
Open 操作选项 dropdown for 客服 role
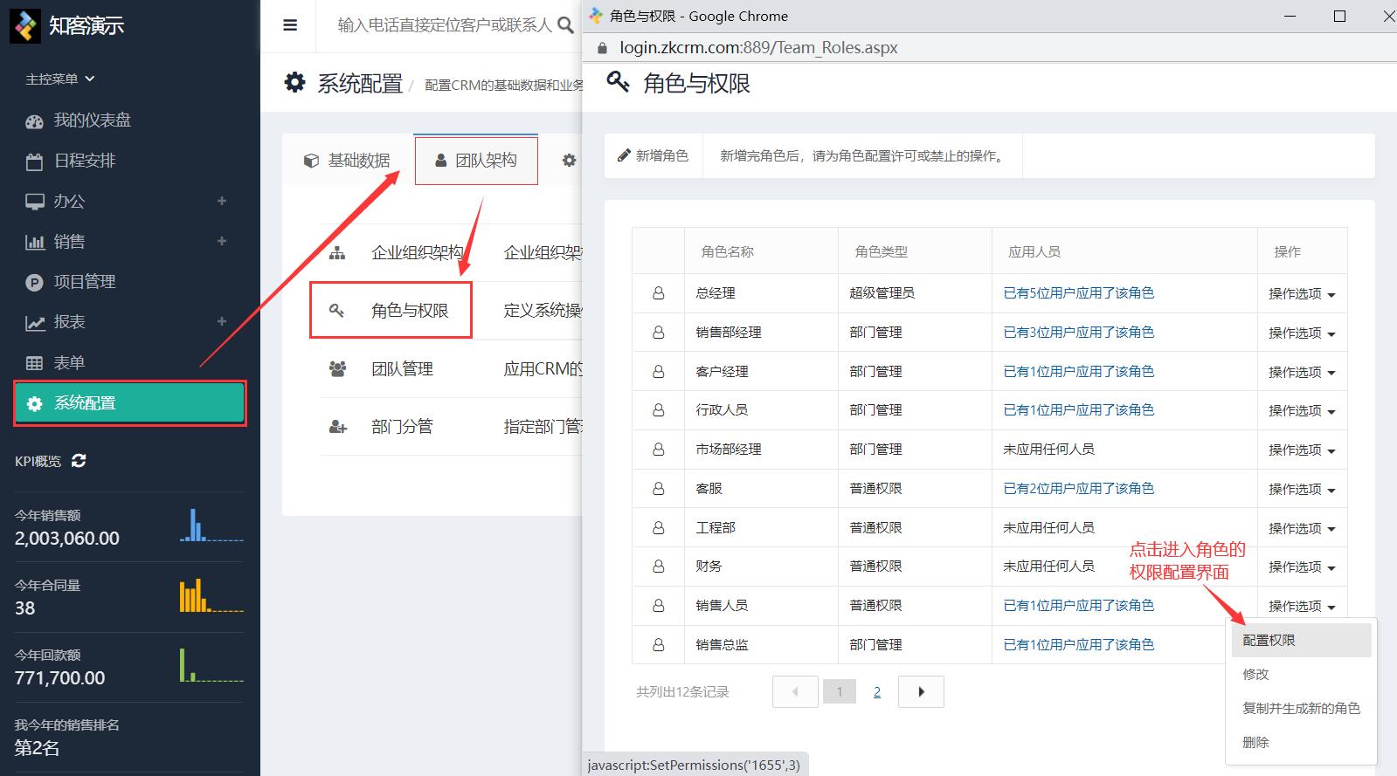pos(1301,490)
